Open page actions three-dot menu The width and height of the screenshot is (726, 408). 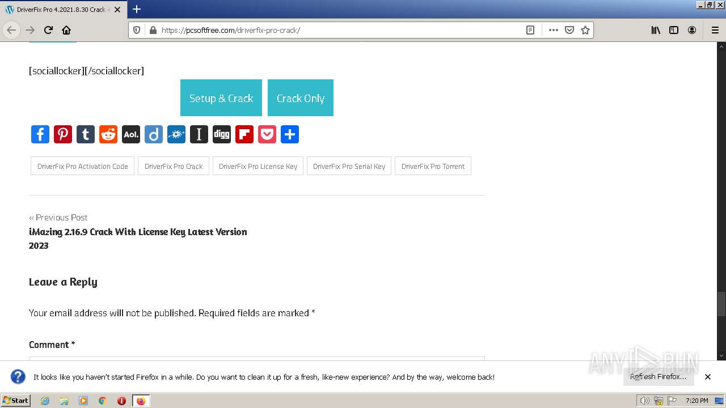554,30
